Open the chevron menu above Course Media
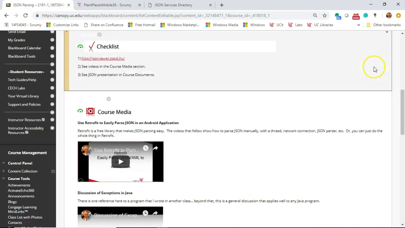 [x=109, y=99]
